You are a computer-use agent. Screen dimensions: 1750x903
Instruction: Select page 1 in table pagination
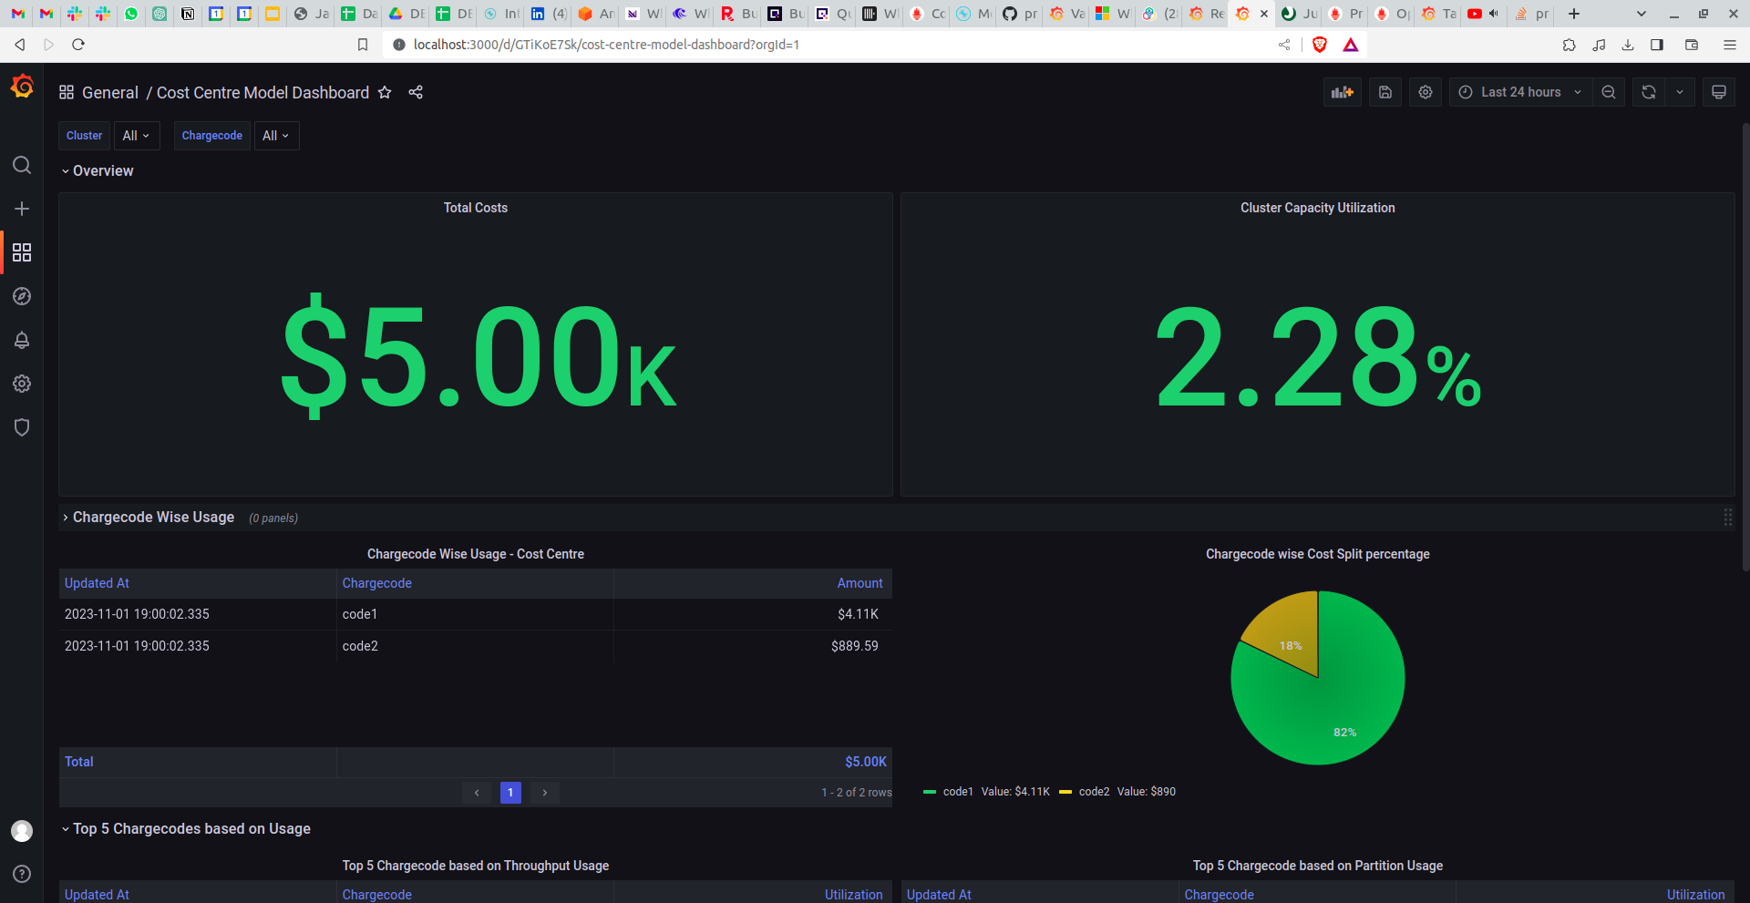click(x=510, y=793)
